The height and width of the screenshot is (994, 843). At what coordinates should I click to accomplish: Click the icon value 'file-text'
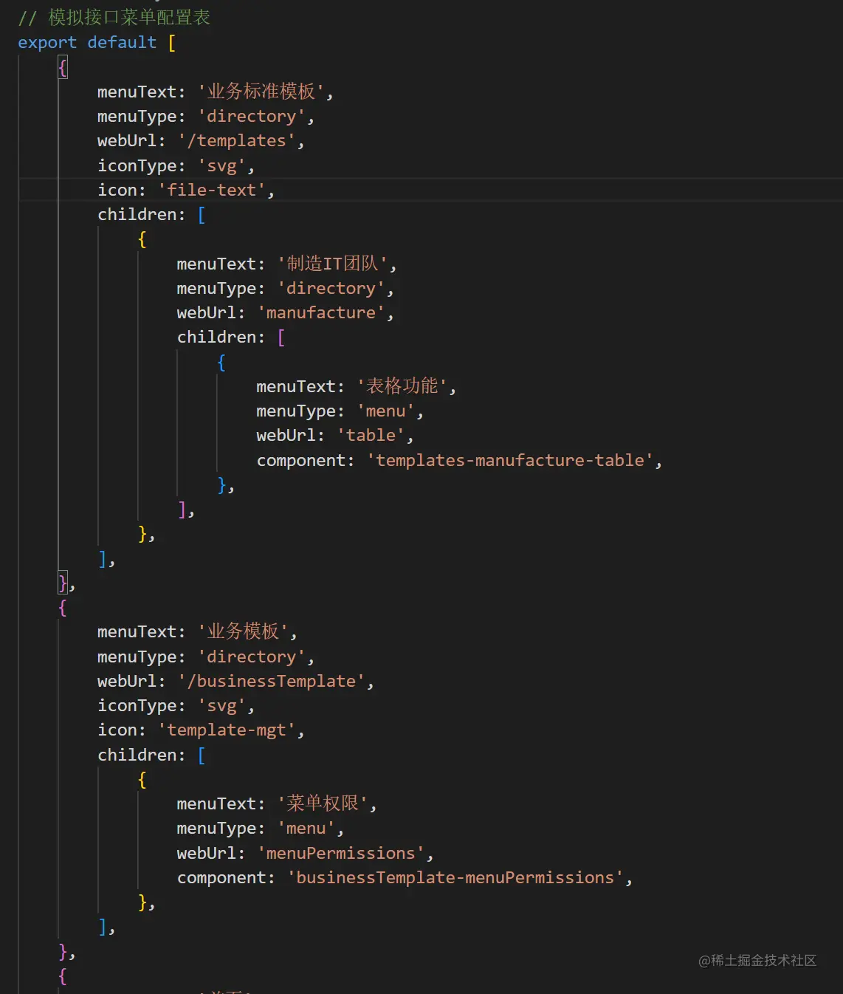[211, 190]
